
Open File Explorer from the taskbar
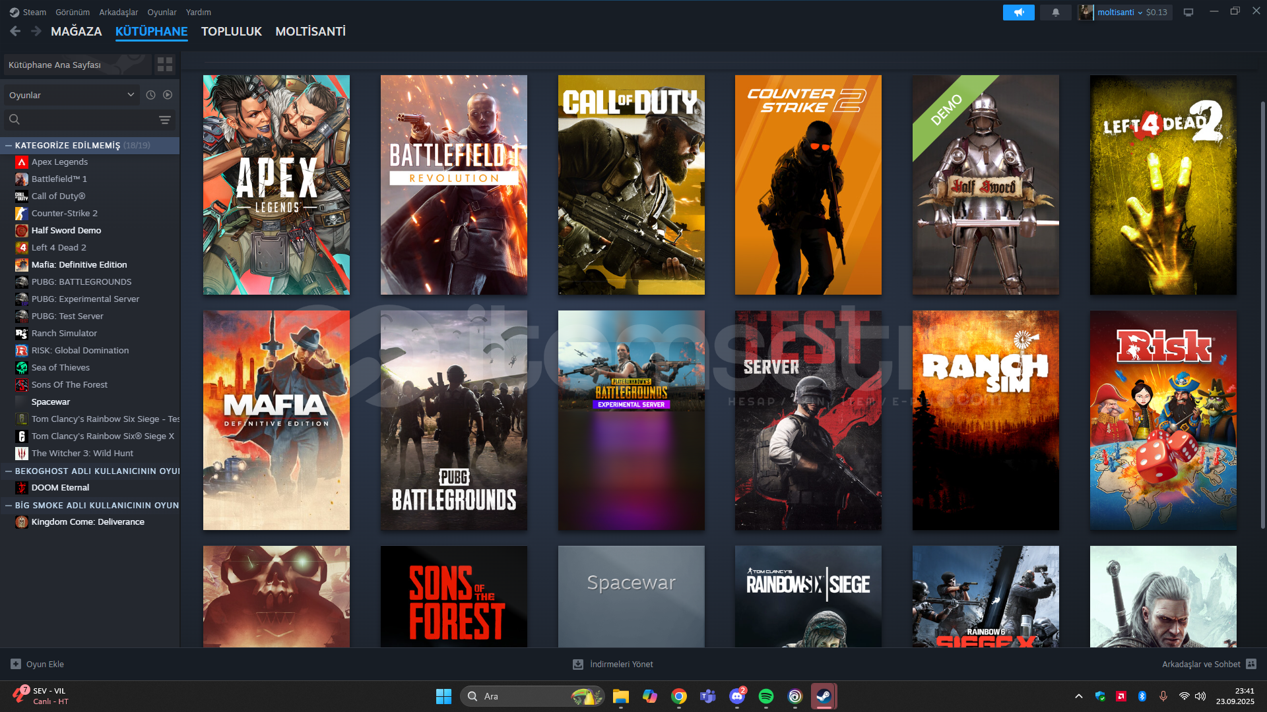(620, 696)
